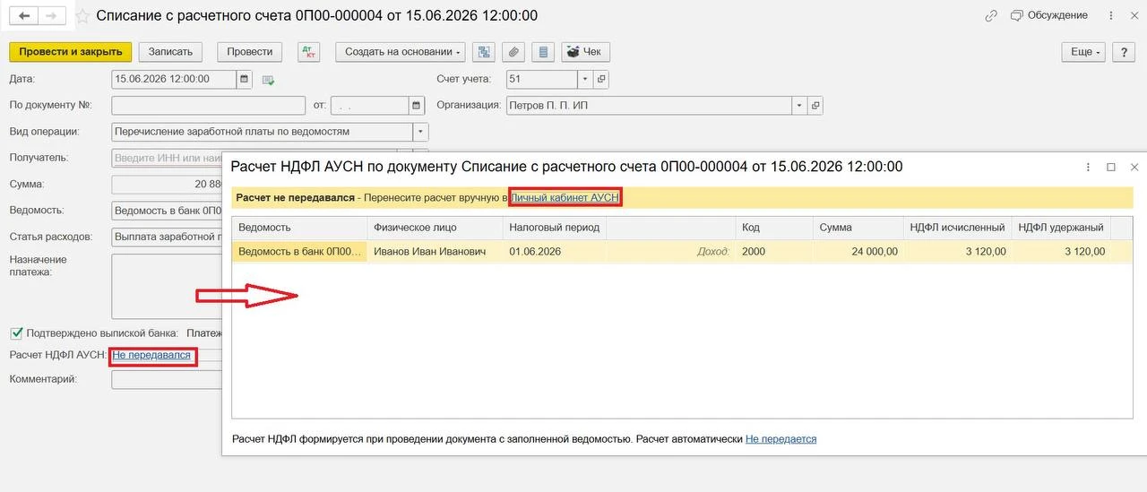Open the Еще menu
Viewport: 1147px width, 492px height.
pos(1084,52)
